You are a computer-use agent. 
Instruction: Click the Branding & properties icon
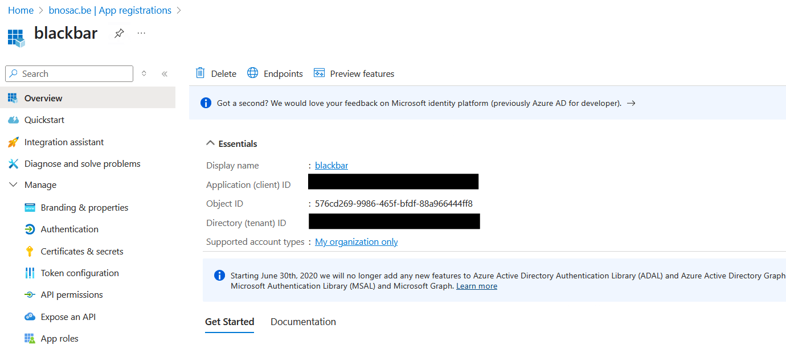point(30,207)
